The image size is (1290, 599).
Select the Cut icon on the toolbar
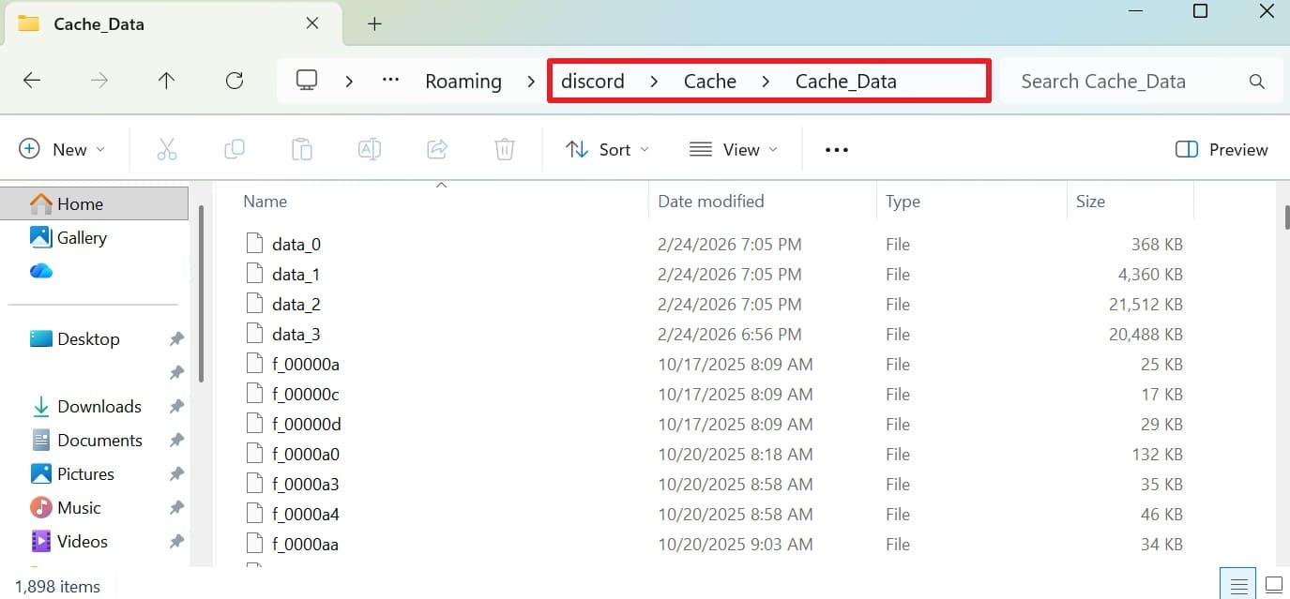(x=167, y=148)
